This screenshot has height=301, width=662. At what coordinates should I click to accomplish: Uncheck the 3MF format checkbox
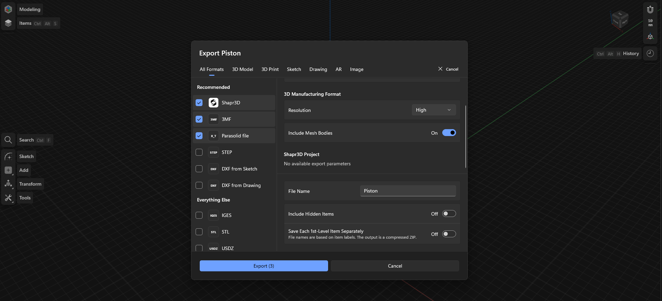pos(199,119)
